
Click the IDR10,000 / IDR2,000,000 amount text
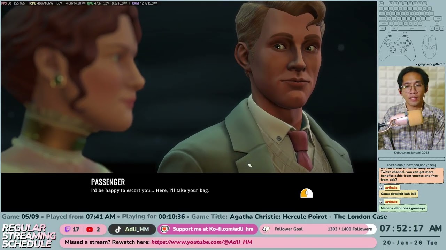click(412, 165)
